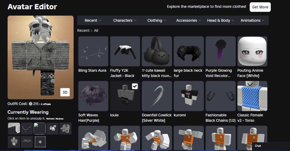
Task: Click the Recent breadcrumb link
Action: coord(83,30)
